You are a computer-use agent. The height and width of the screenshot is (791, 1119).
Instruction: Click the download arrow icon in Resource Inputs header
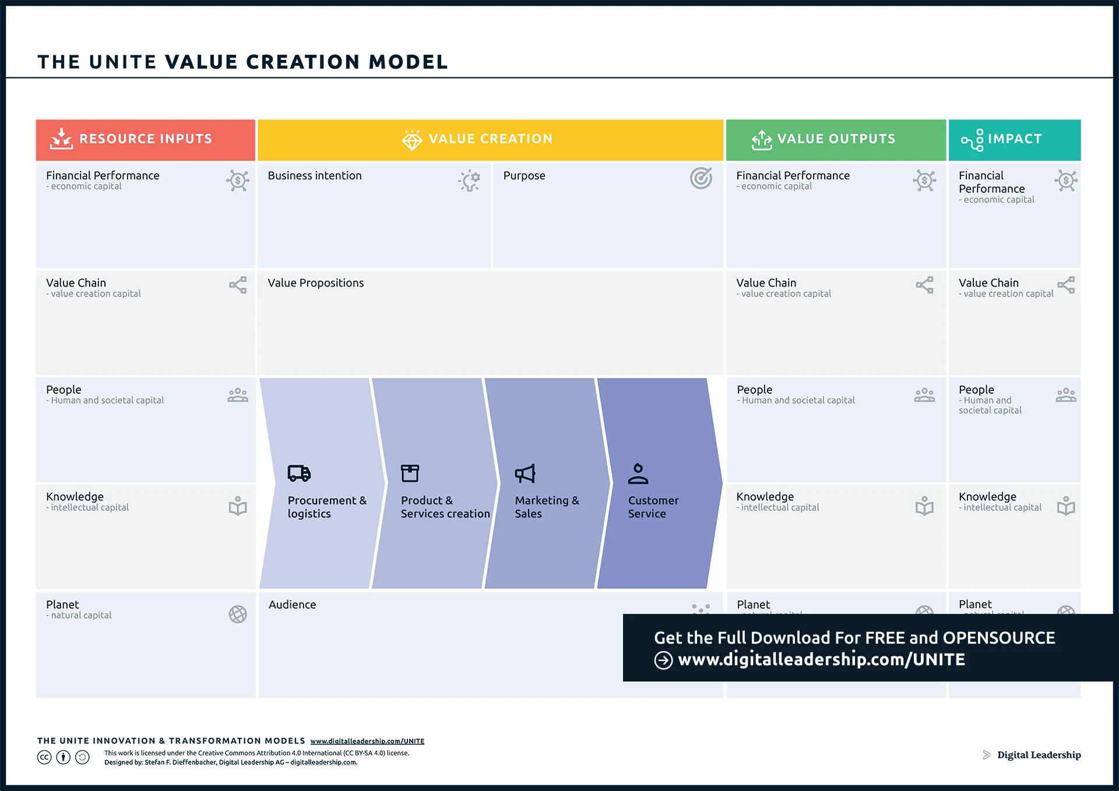click(61, 139)
